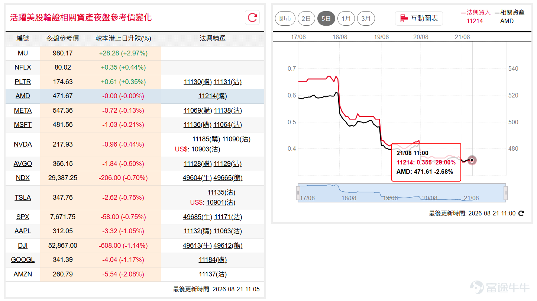
Task: Open TSLA put warrant 11135
Action: (x=221, y=192)
